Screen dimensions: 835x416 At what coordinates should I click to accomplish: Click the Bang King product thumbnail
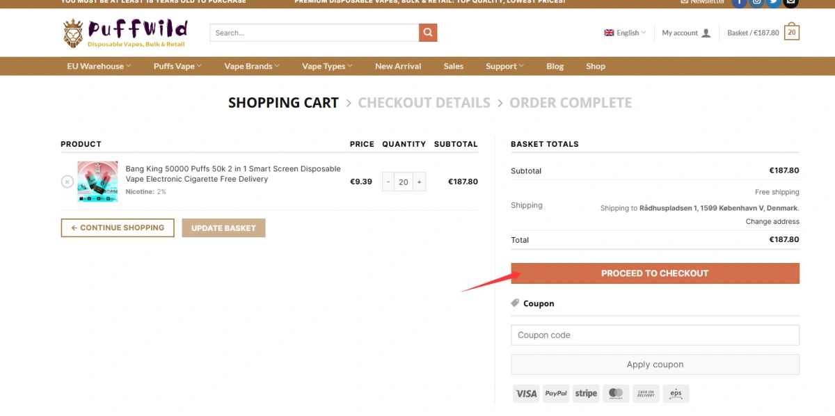pos(97,182)
